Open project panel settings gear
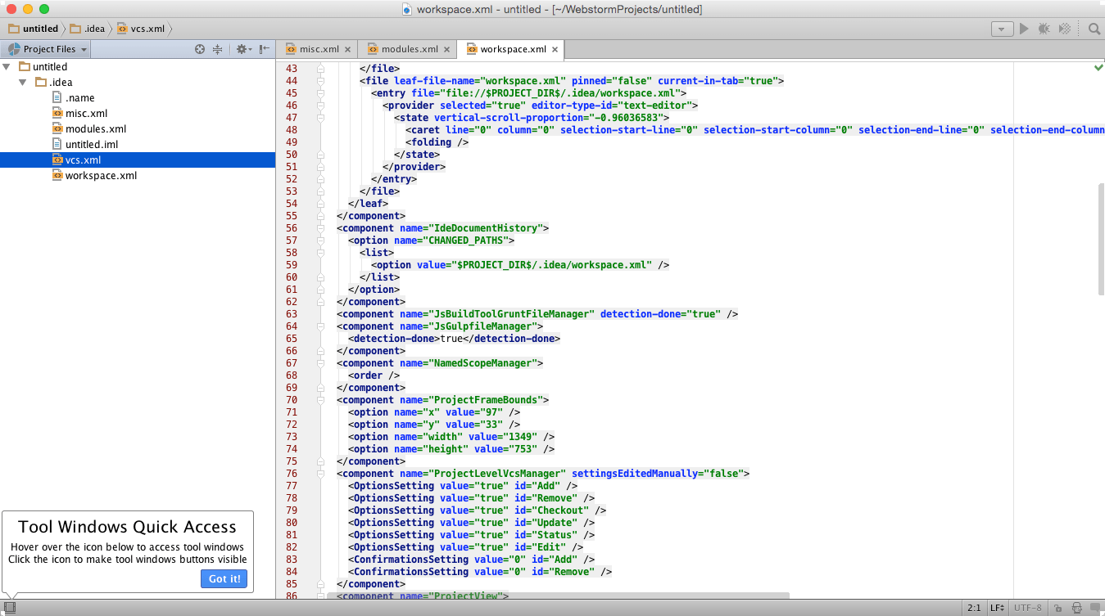 click(x=242, y=49)
